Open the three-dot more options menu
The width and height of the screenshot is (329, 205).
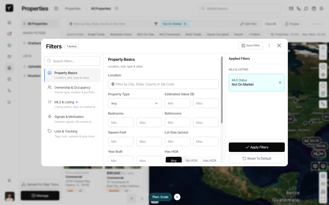point(269,46)
